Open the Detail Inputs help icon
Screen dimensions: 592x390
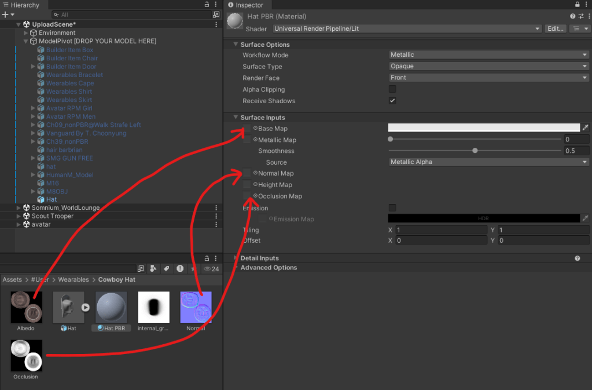point(577,258)
